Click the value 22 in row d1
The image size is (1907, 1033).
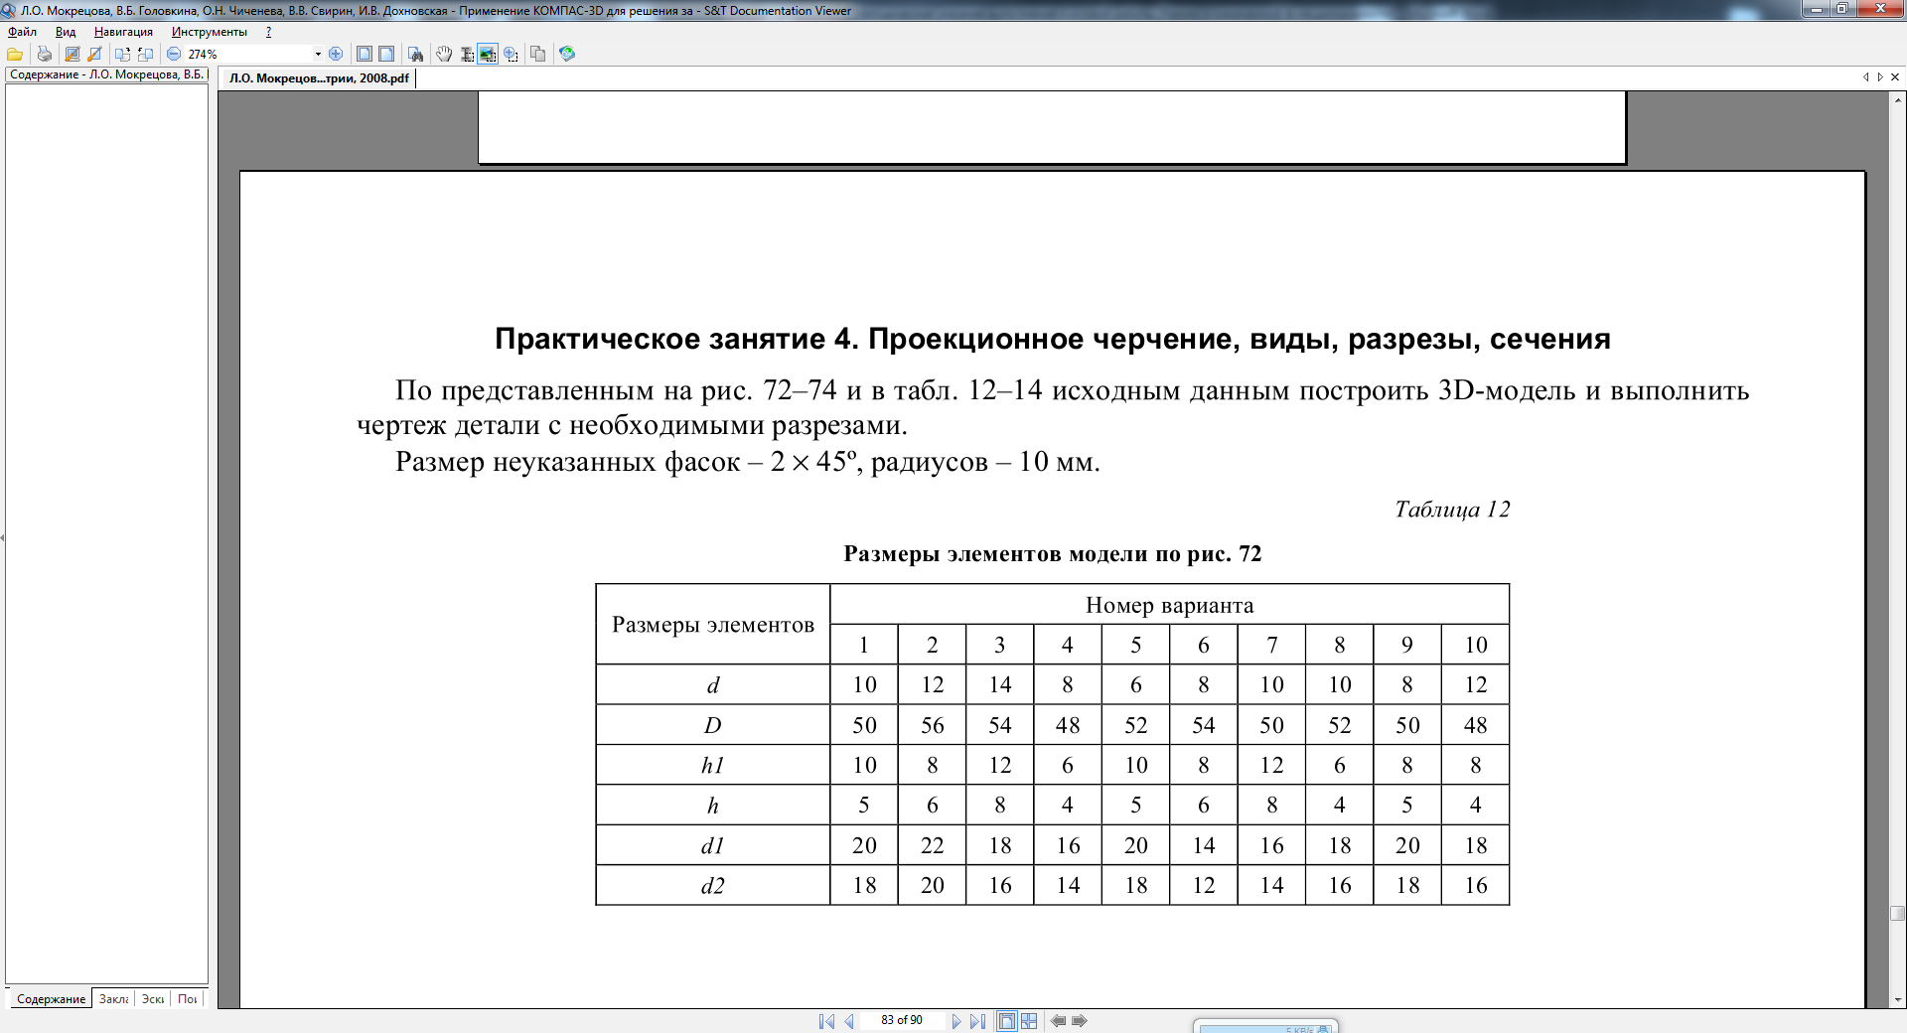[x=932, y=845]
